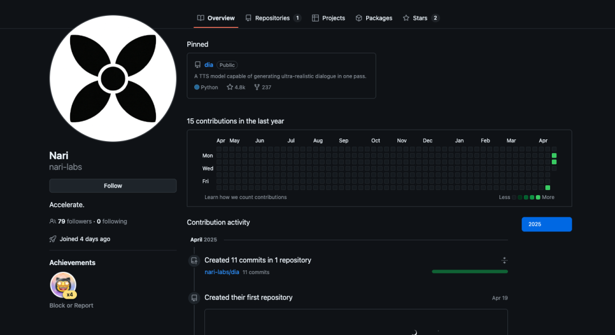Select the bright green Monday contribution square
This screenshot has height=335, width=615.
(554, 155)
